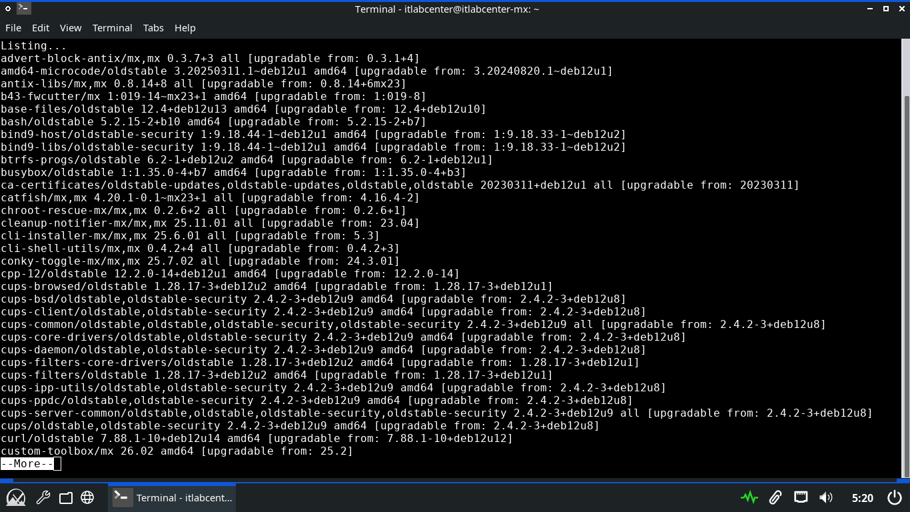The height and width of the screenshot is (512, 910).
Task: Open the MX Linux start menu
Action: [16, 497]
